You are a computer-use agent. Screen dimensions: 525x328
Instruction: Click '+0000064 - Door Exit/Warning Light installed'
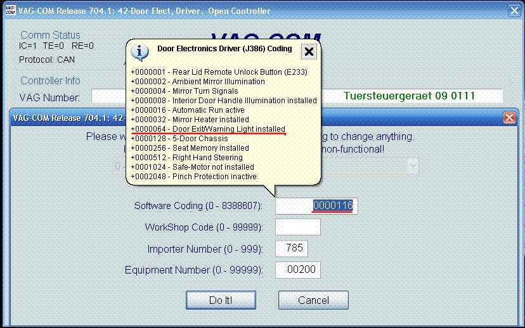tap(208, 129)
